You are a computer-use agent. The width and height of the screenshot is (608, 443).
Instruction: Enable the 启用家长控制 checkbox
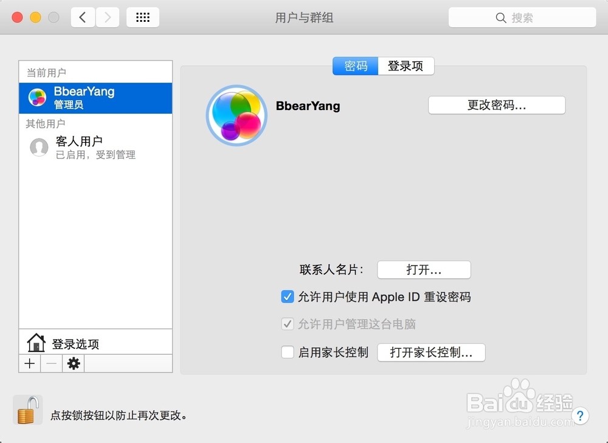287,352
